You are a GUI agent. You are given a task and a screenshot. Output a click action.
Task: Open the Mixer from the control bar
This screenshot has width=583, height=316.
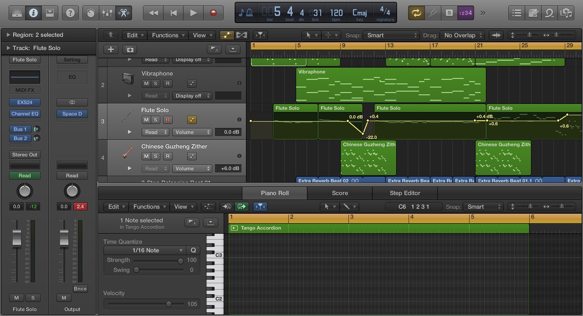107,13
